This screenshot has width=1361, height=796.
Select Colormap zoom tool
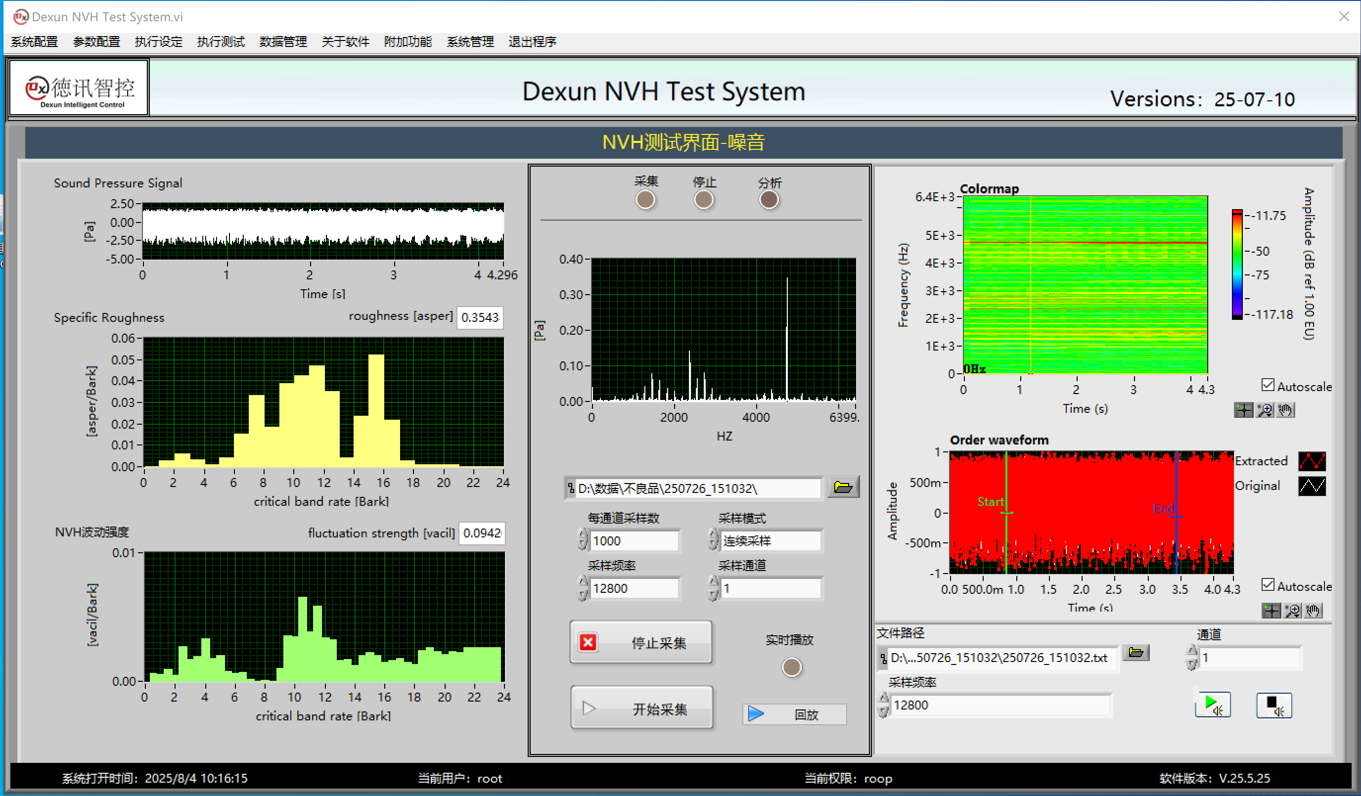coord(1265,410)
